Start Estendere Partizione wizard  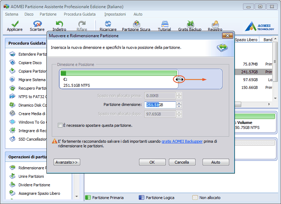[x=28, y=54]
